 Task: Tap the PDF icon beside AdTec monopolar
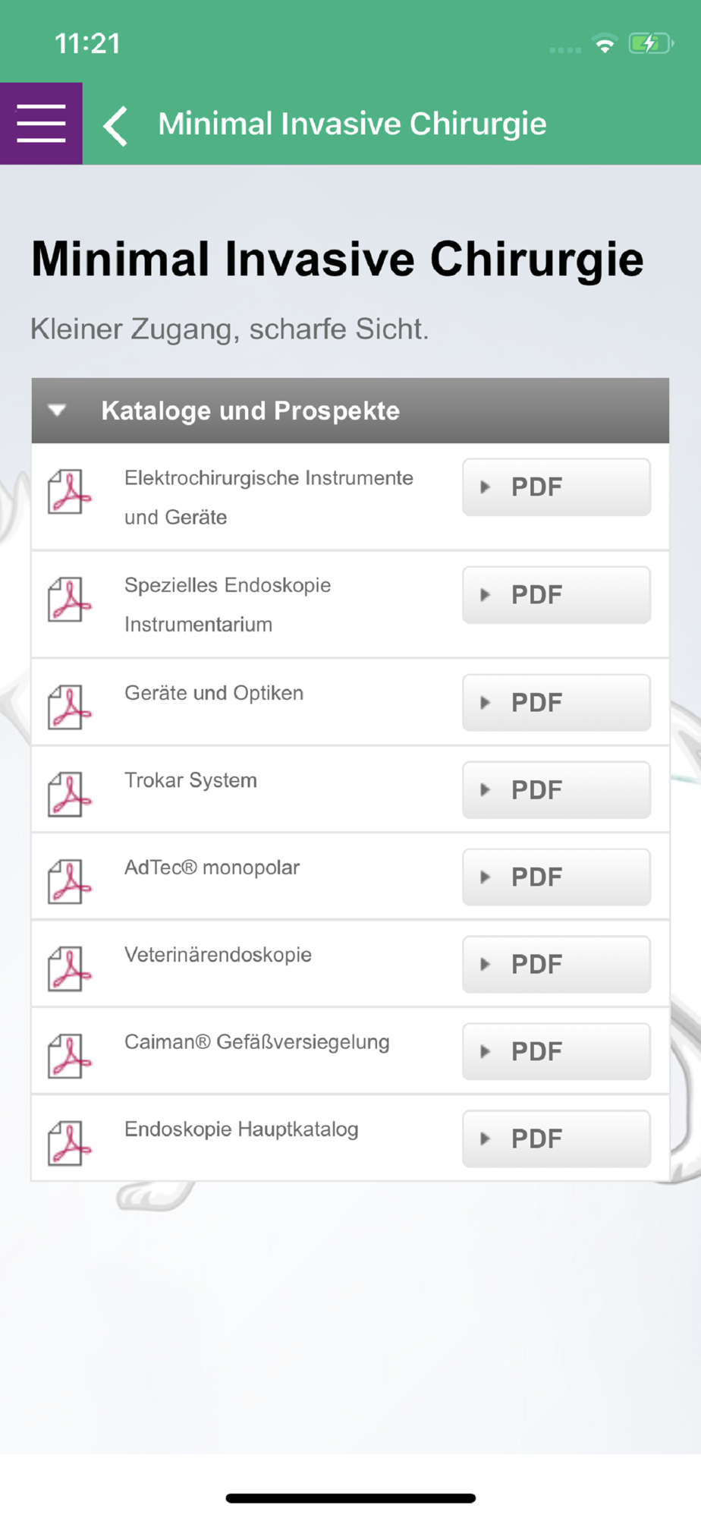[69, 882]
